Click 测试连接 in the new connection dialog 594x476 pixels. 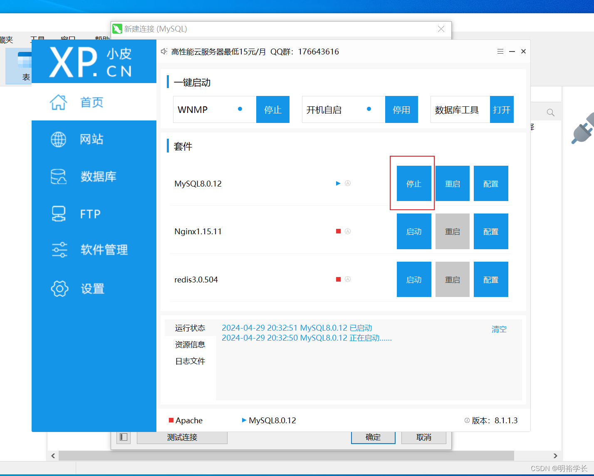coord(182,437)
